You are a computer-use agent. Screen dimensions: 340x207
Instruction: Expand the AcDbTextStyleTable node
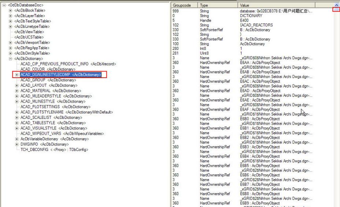[11, 21]
